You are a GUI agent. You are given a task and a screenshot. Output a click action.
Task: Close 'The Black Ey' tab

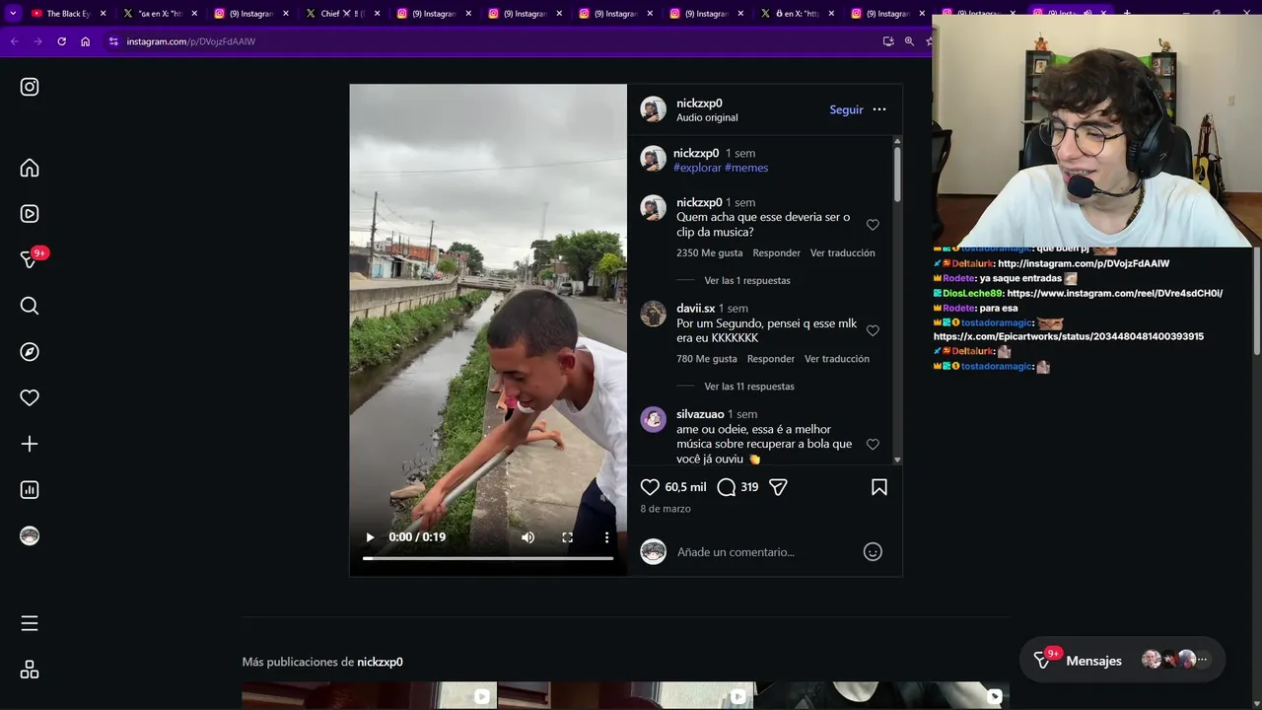point(103,14)
